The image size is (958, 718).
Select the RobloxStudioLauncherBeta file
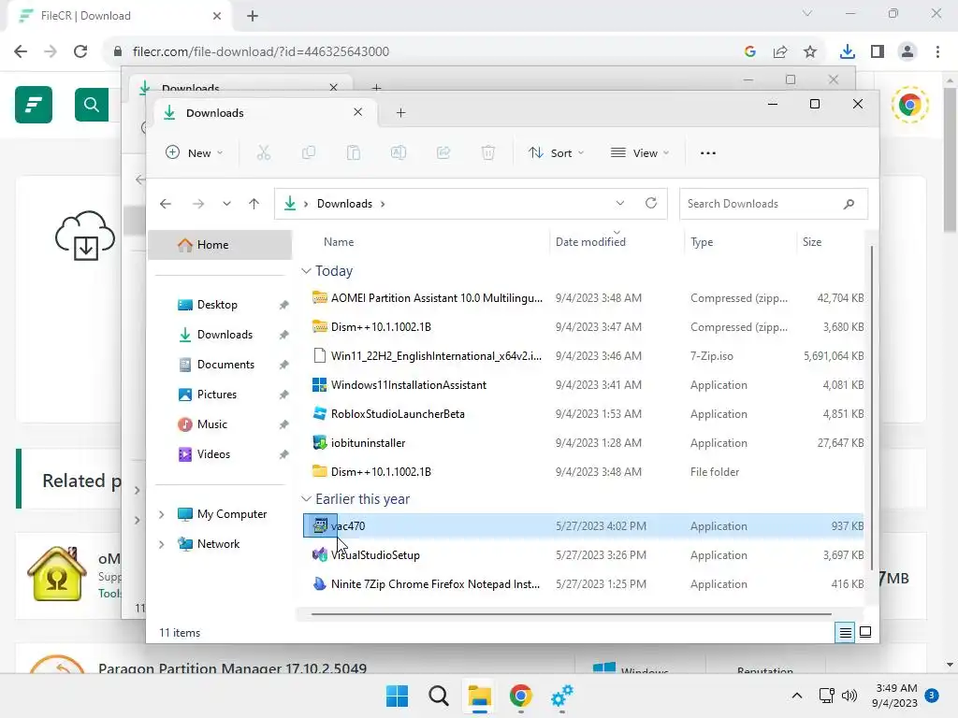pos(584,414)
